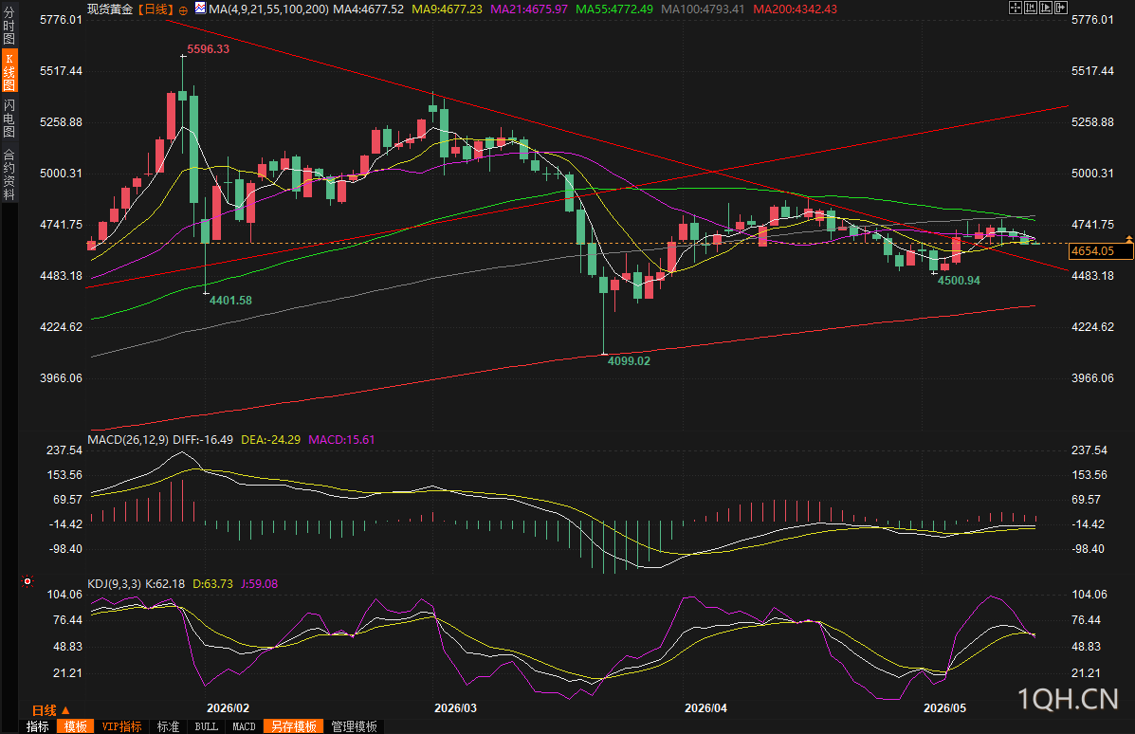The height and width of the screenshot is (734, 1135).
Task: Click the MA(4,9,21,55,100,200) parameters label
Action: click(x=268, y=9)
